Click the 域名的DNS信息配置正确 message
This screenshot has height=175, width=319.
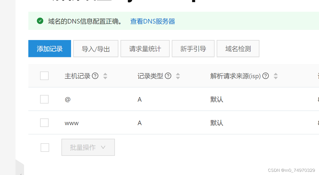[x=85, y=21]
